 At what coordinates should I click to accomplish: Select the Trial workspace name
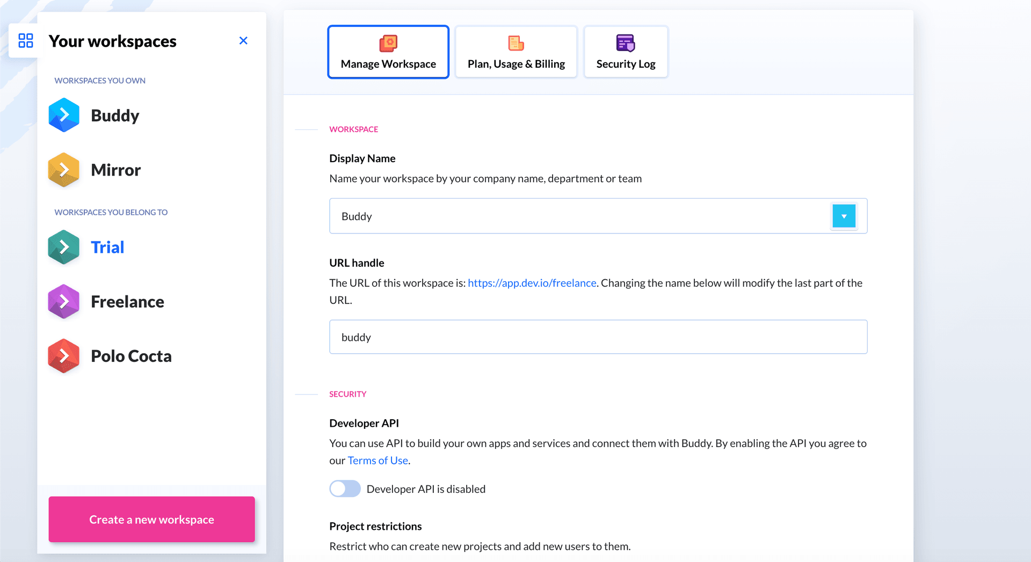click(107, 247)
